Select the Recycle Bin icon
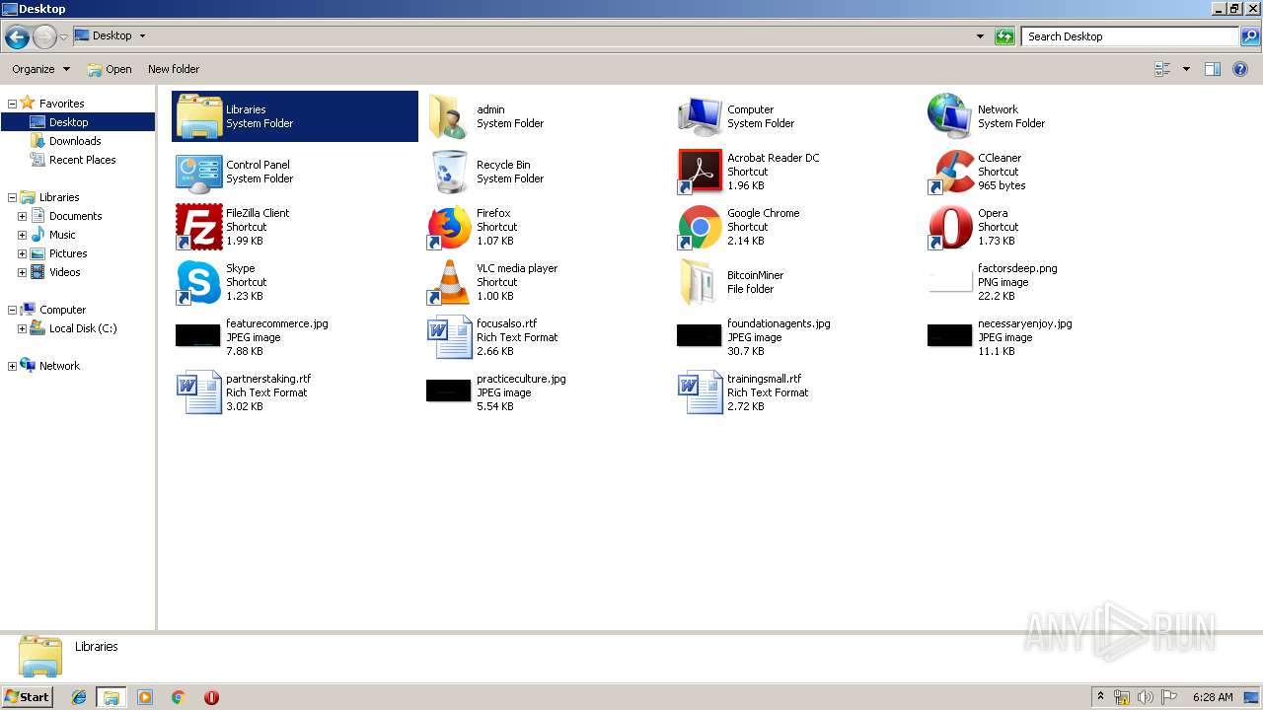 click(449, 172)
